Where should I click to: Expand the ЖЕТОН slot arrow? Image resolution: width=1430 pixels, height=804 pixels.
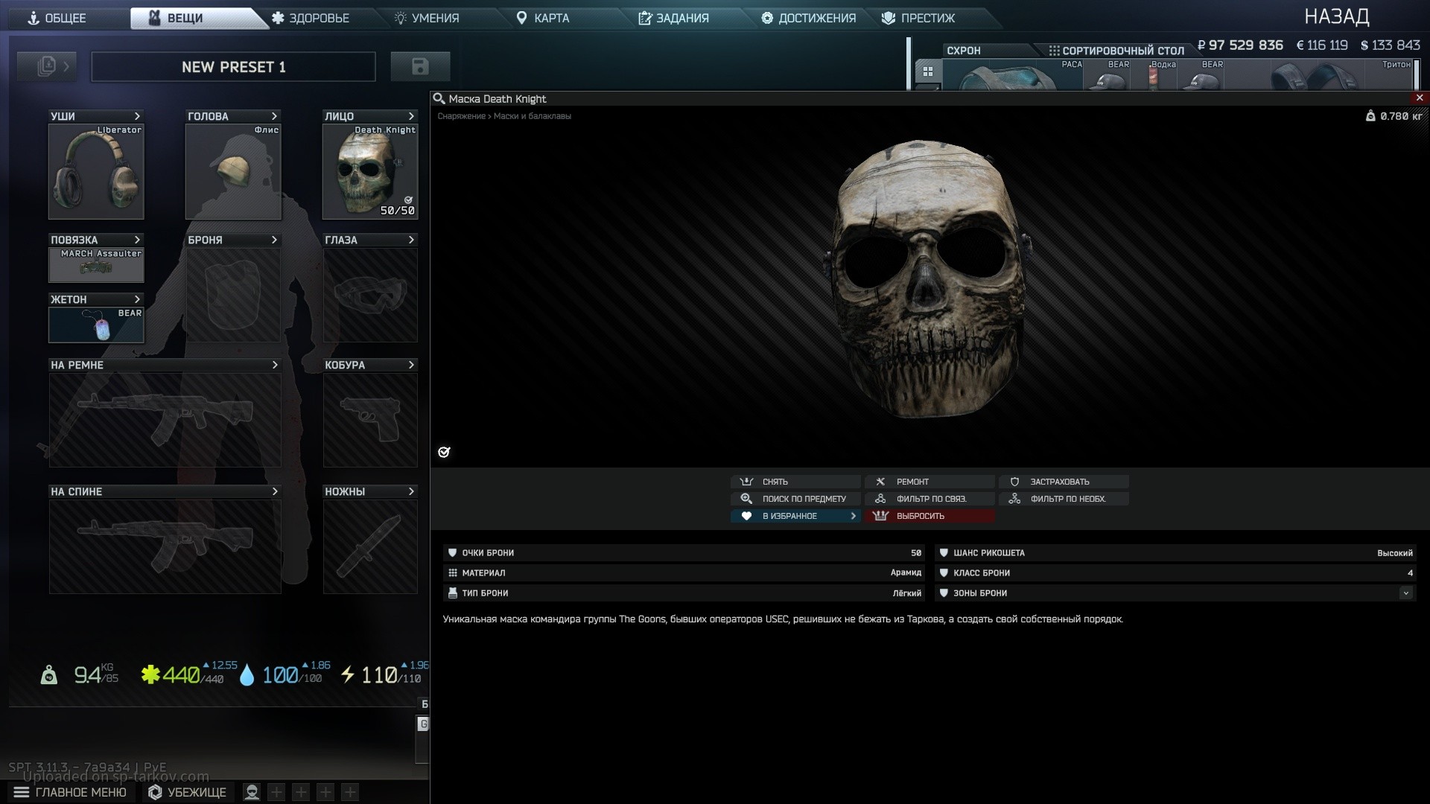[x=137, y=299]
